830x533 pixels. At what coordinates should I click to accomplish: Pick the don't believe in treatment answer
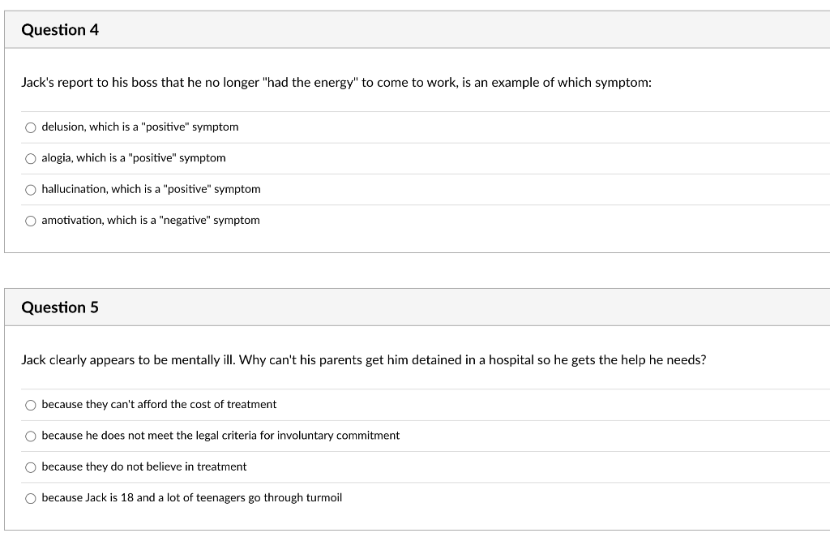tap(30, 466)
